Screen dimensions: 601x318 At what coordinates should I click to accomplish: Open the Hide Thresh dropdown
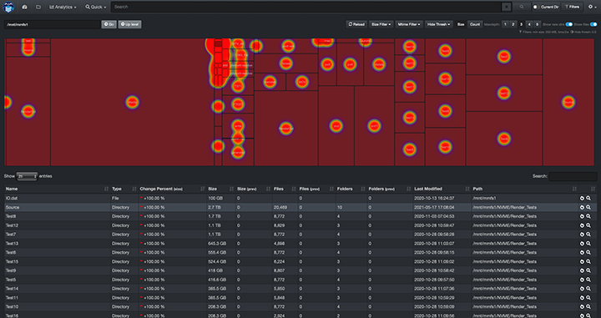pos(439,24)
